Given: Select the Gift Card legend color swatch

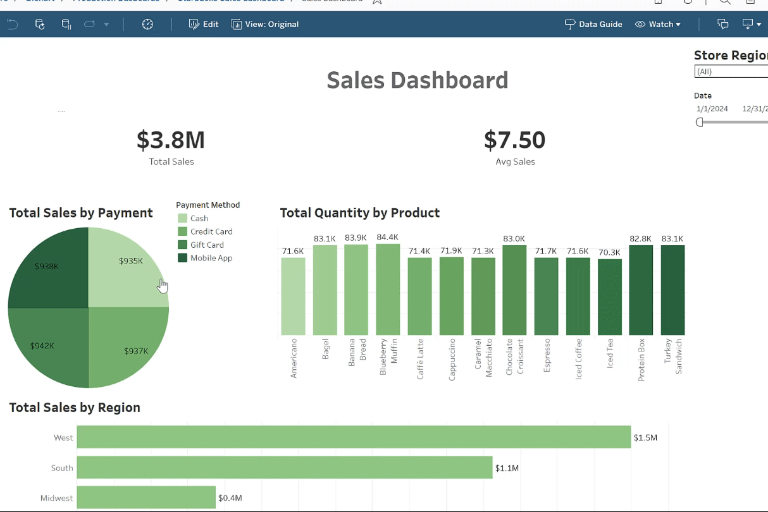Looking at the screenshot, I should pyautogui.click(x=182, y=245).
